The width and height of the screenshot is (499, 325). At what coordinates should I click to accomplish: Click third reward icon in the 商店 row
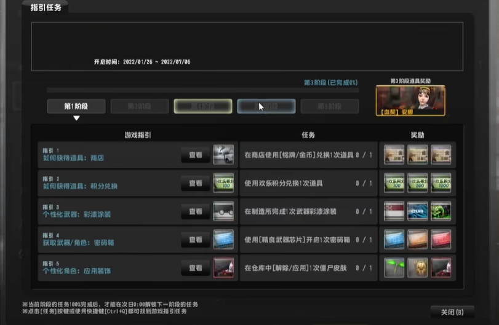coord(441,155)
